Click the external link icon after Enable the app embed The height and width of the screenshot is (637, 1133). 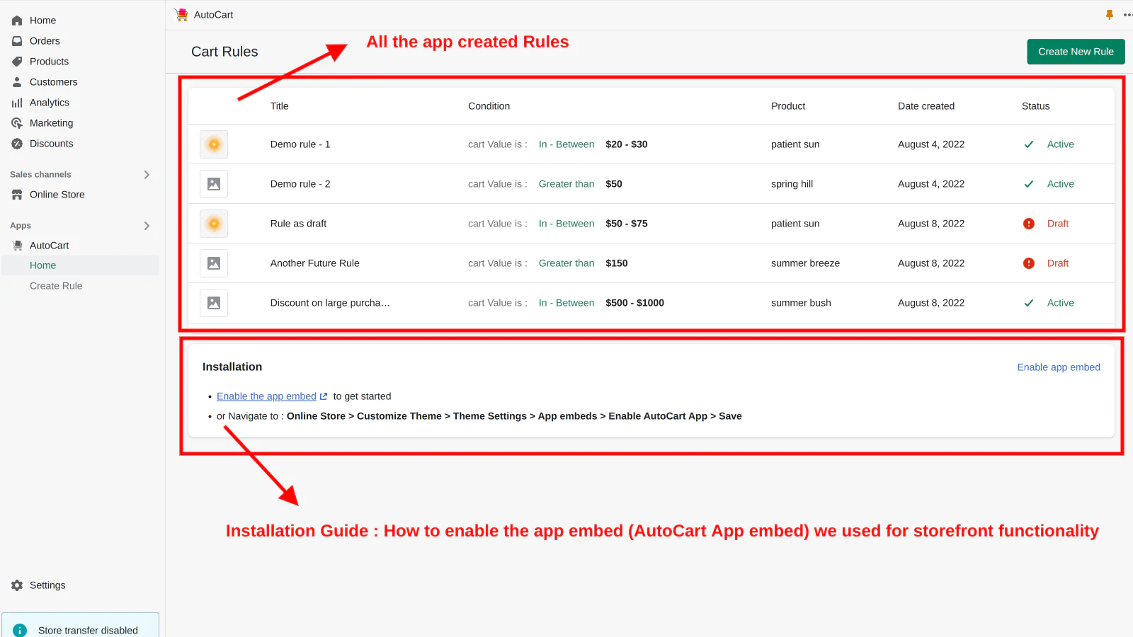pos(324,396)
